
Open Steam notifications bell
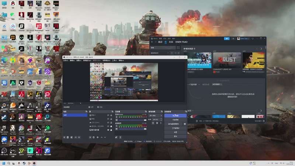pyautogui.click(x=233, y=39)
